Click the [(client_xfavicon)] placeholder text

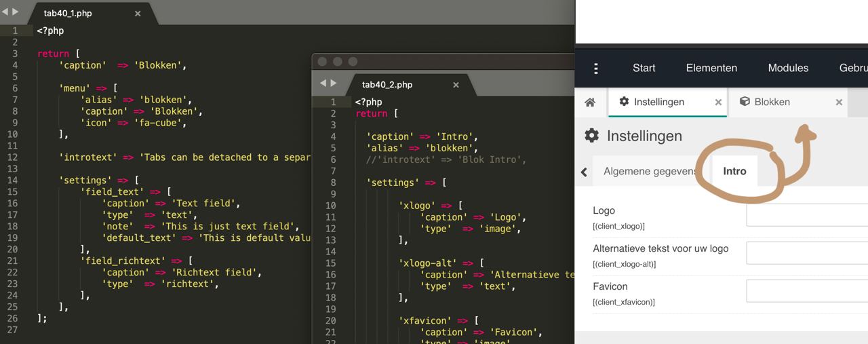624,302
